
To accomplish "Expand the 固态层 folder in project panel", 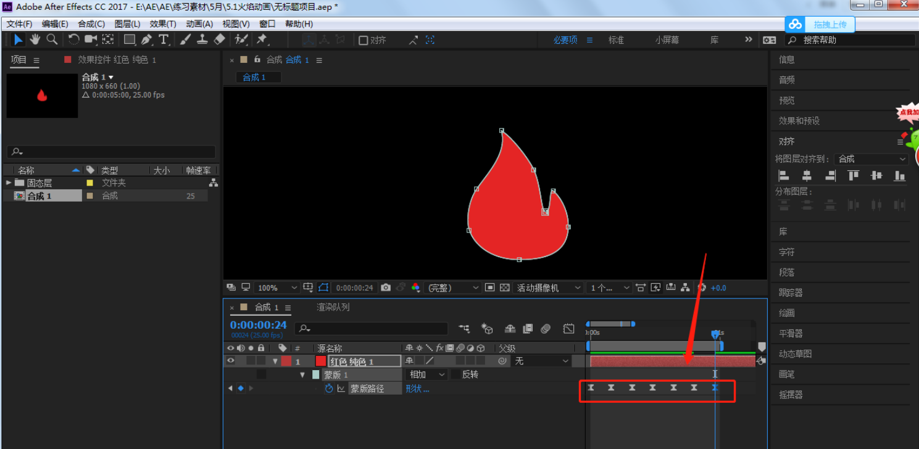I will (x=9, y=183).
